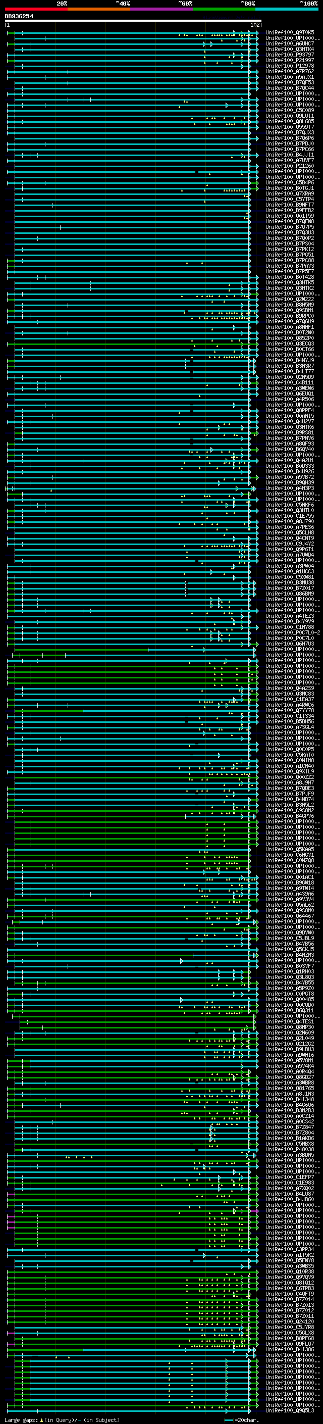This screenshot has width=323, height=1424.
Task: Click the UniRef100_Q64467 sequence identifier
Action: click(290, 916)
